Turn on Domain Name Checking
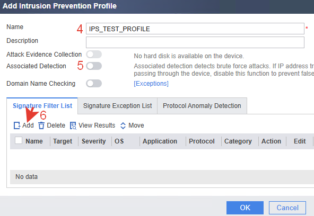This screenshot has height=216, width=314. [94, 83]
